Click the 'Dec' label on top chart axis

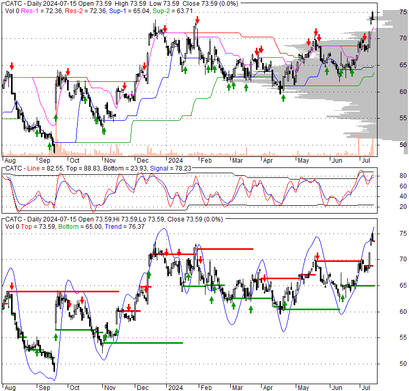point(143,161)
